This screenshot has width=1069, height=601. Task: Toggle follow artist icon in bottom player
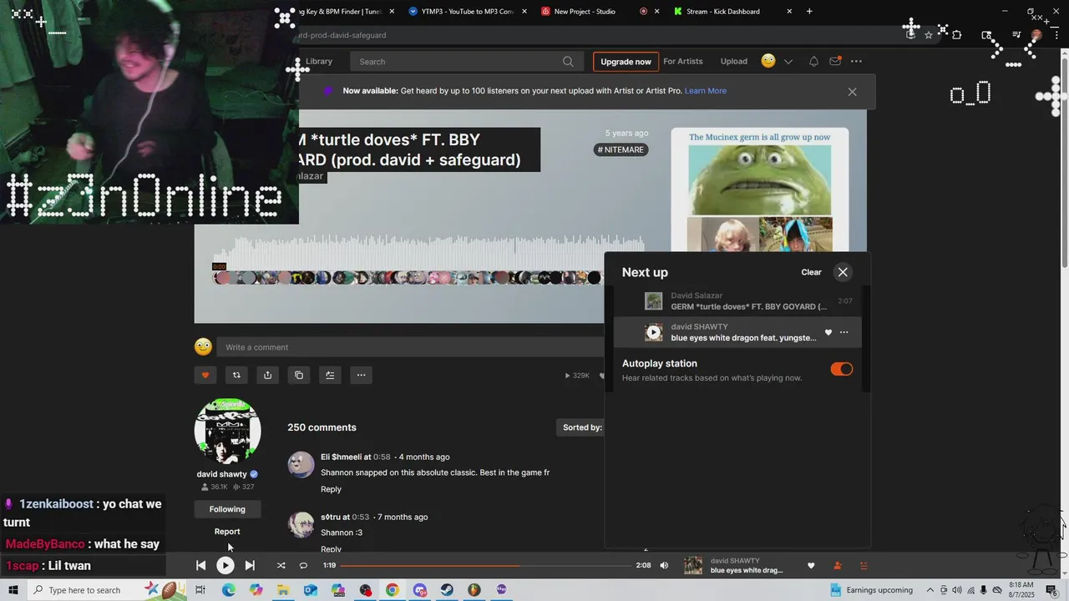(838, 565)
